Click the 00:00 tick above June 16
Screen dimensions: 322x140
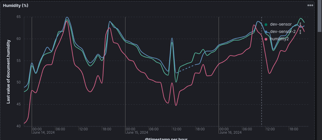[x=224, y=129]
